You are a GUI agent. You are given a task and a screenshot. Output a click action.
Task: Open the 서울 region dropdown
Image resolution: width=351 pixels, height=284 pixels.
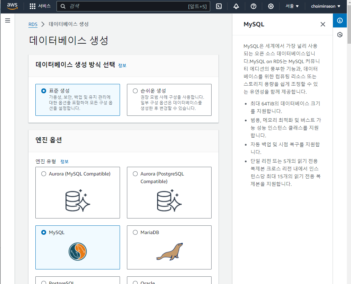pyautogui.click(x=292, y=6)
